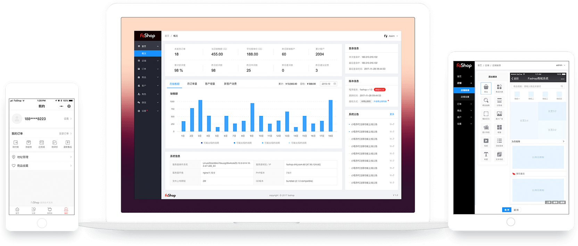Open 全部订单 link on phone
The width and height of the screenshot is (578, 246).
[x=65, y=133]
